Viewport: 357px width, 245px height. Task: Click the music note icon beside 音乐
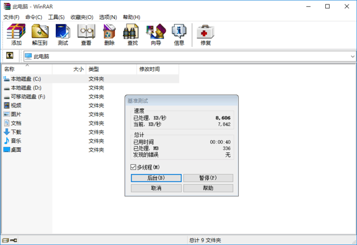click(7, 141)
